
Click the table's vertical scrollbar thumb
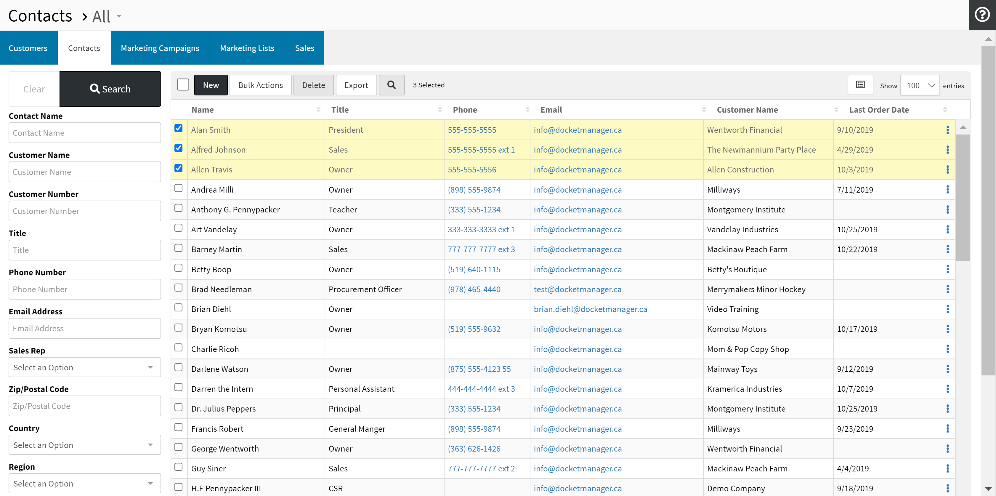point(963,197)
